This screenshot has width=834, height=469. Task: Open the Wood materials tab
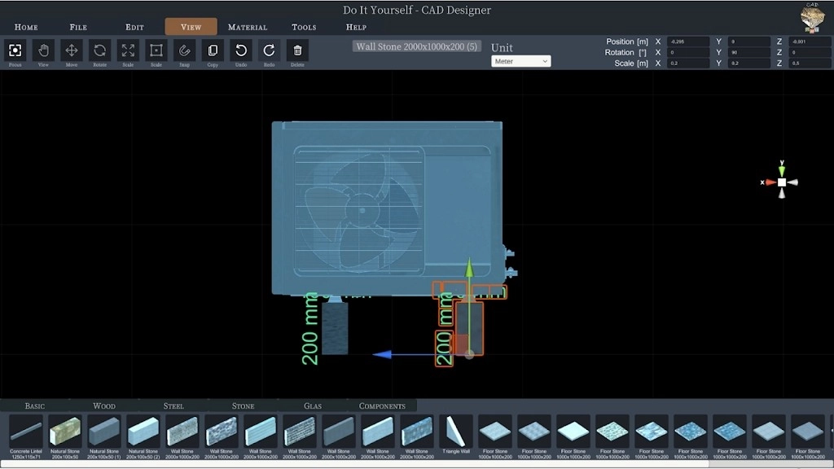click(103, 405)
